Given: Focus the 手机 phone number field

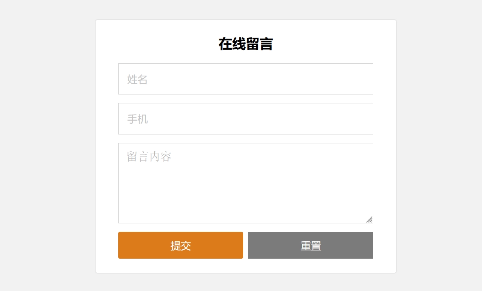Looking at the screenshot, I should 245,119.
